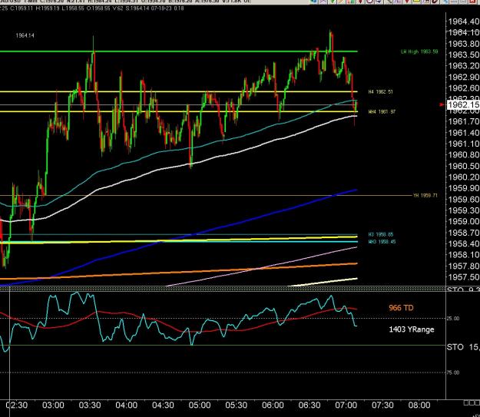Click the 07:00 time axis label

click(346, 405)
